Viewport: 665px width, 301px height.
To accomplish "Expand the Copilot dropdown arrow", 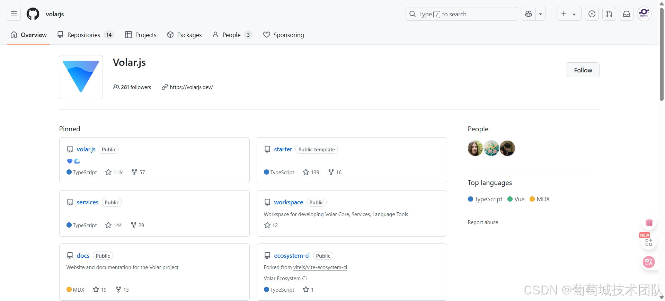I will 541,14.
